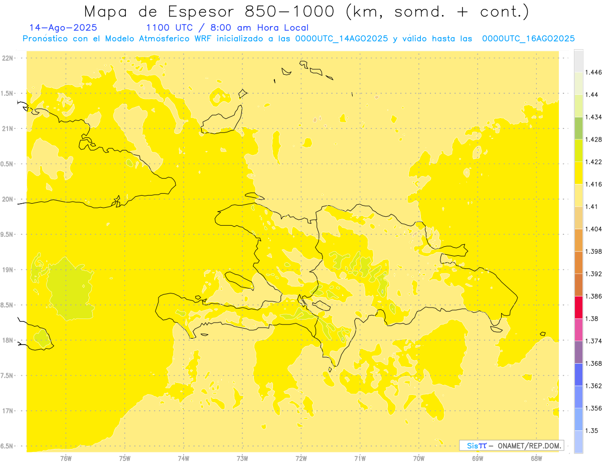Viewport: 602px width, 465px height.
Task: Click the legend value '1.428'
Action: [593, 139]
